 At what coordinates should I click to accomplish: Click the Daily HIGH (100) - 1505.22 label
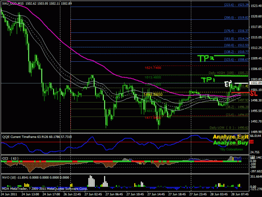tap(228, 73)
